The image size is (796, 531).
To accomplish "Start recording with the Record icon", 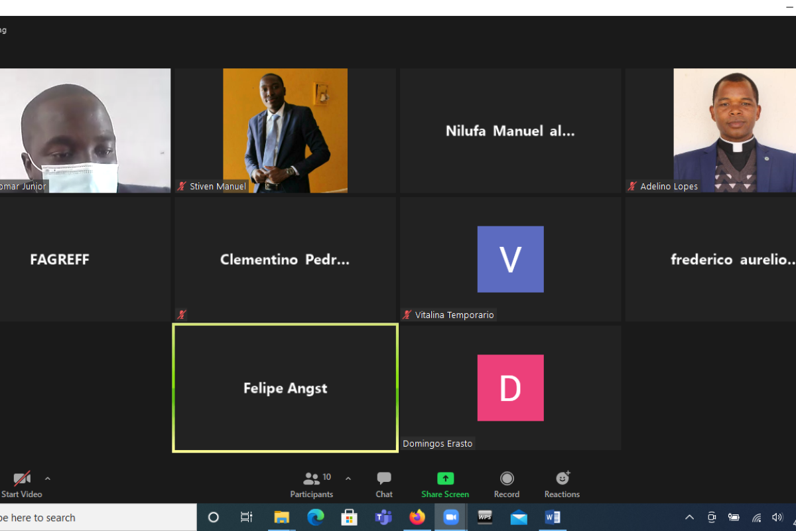I will point(507,478).
